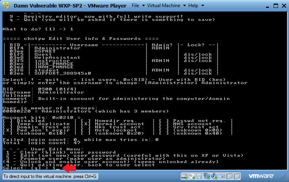Screen dimensions: 289x182
Task: Click the '[X] Normal account' bit
Action: click(x=113, y=124)
